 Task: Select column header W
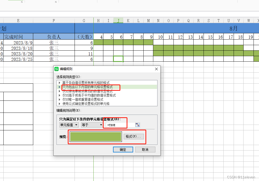tap(249, 20)
